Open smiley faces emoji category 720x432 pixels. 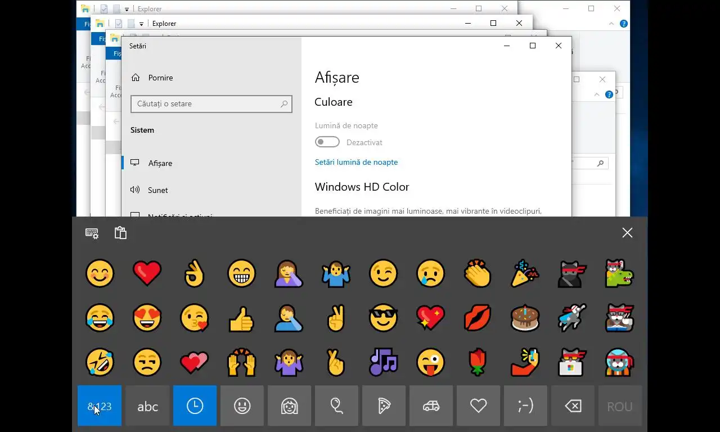pyautogui.click(x=242, y=406)
